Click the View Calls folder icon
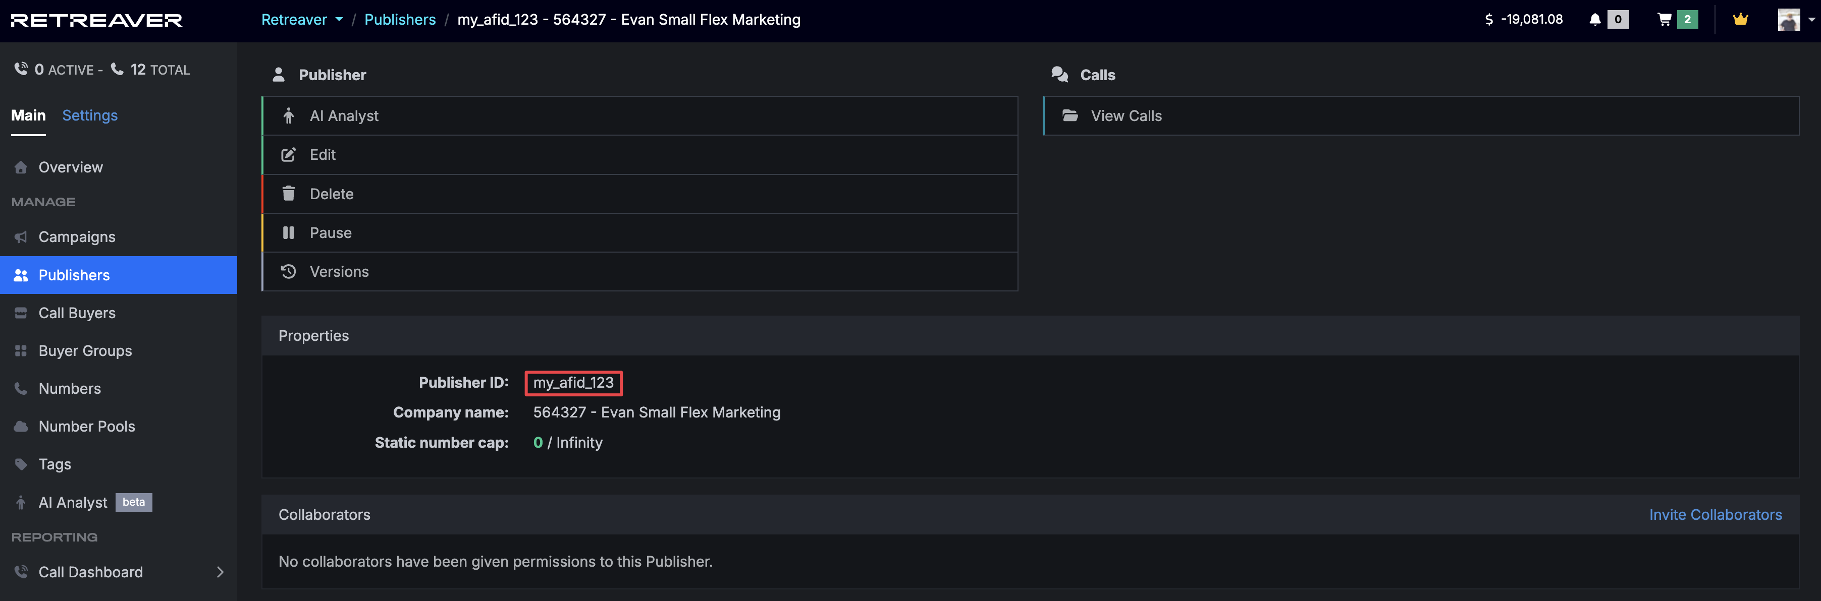1821x601 pixels. (x=1070, y=115)
